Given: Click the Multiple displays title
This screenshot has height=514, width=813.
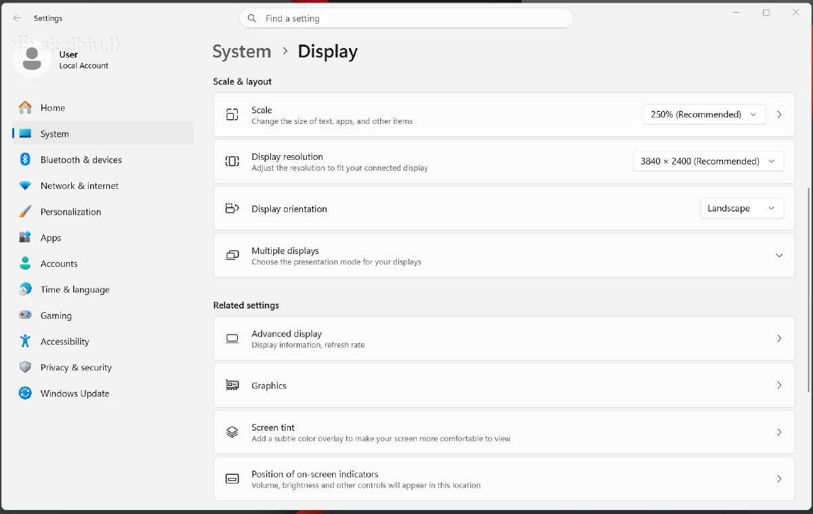Looking at the screenshot, I should point(285,251).
